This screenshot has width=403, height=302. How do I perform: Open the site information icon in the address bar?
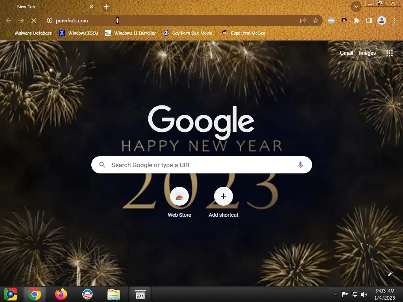point(50,20)
